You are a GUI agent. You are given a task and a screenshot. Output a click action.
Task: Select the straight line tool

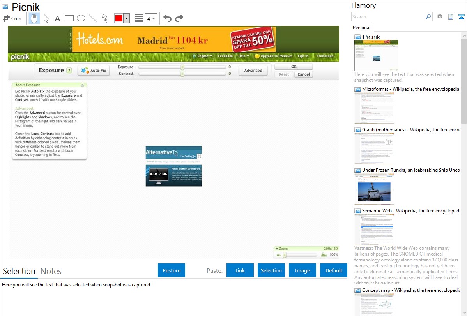click(x=93, y=18)
